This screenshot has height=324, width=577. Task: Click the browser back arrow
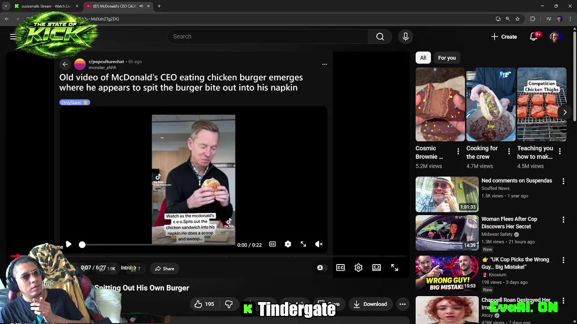click(x=6, y=19)
